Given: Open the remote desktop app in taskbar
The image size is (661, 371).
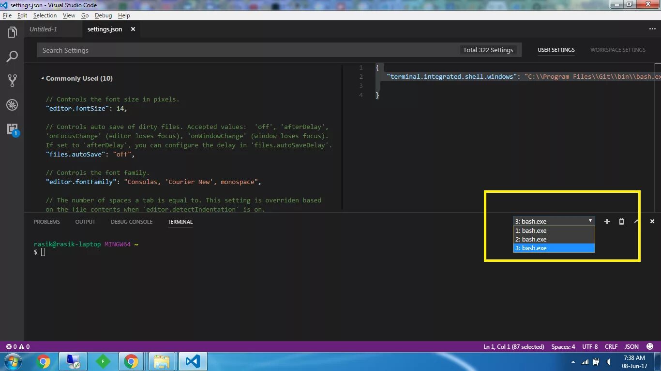Looking at the screenshot, I should [x=73, y=361].
